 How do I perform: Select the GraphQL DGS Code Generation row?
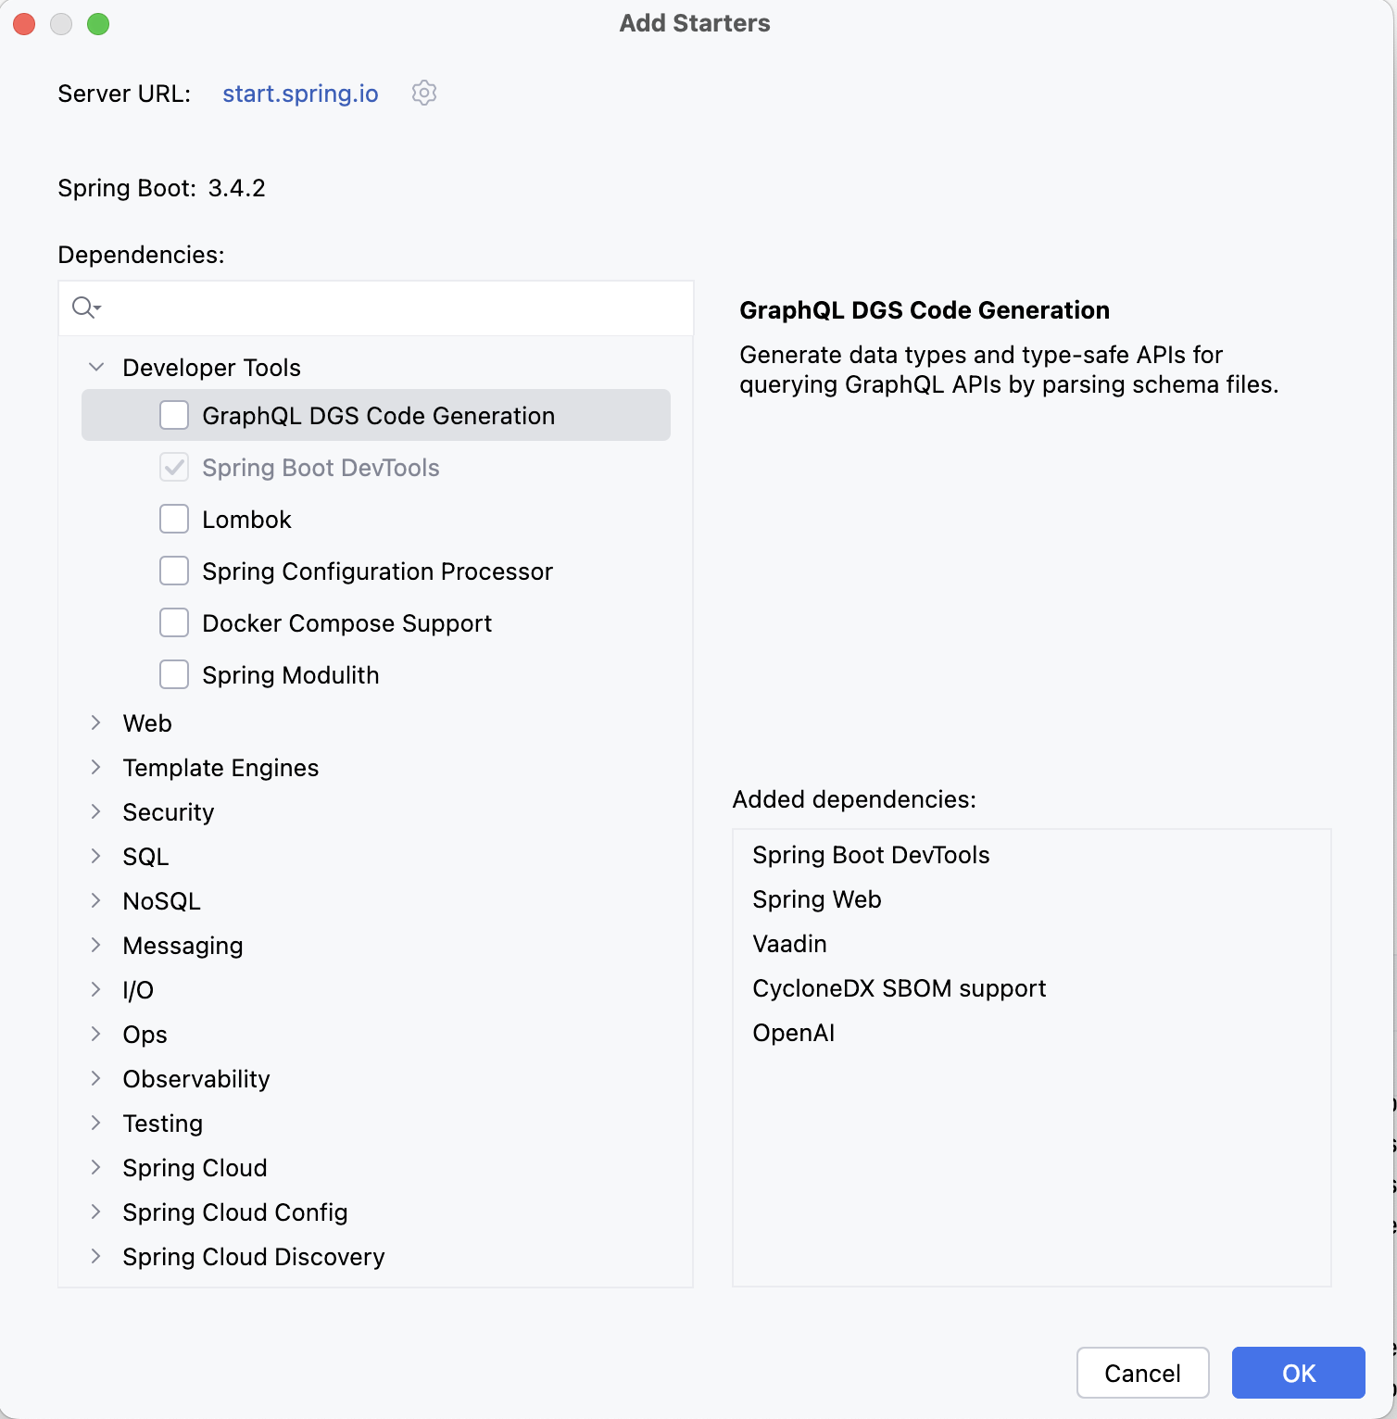[x=376, y=415]
